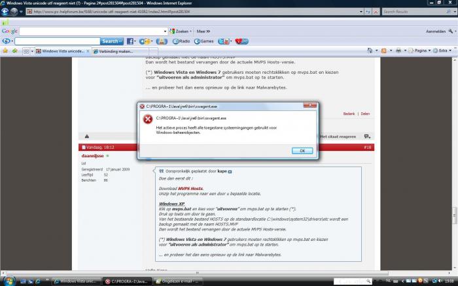Open the recent pages dropdown beside Forward
Viewport: 458px width, 286px height.
pyautogui.click(x=21, y=12)
